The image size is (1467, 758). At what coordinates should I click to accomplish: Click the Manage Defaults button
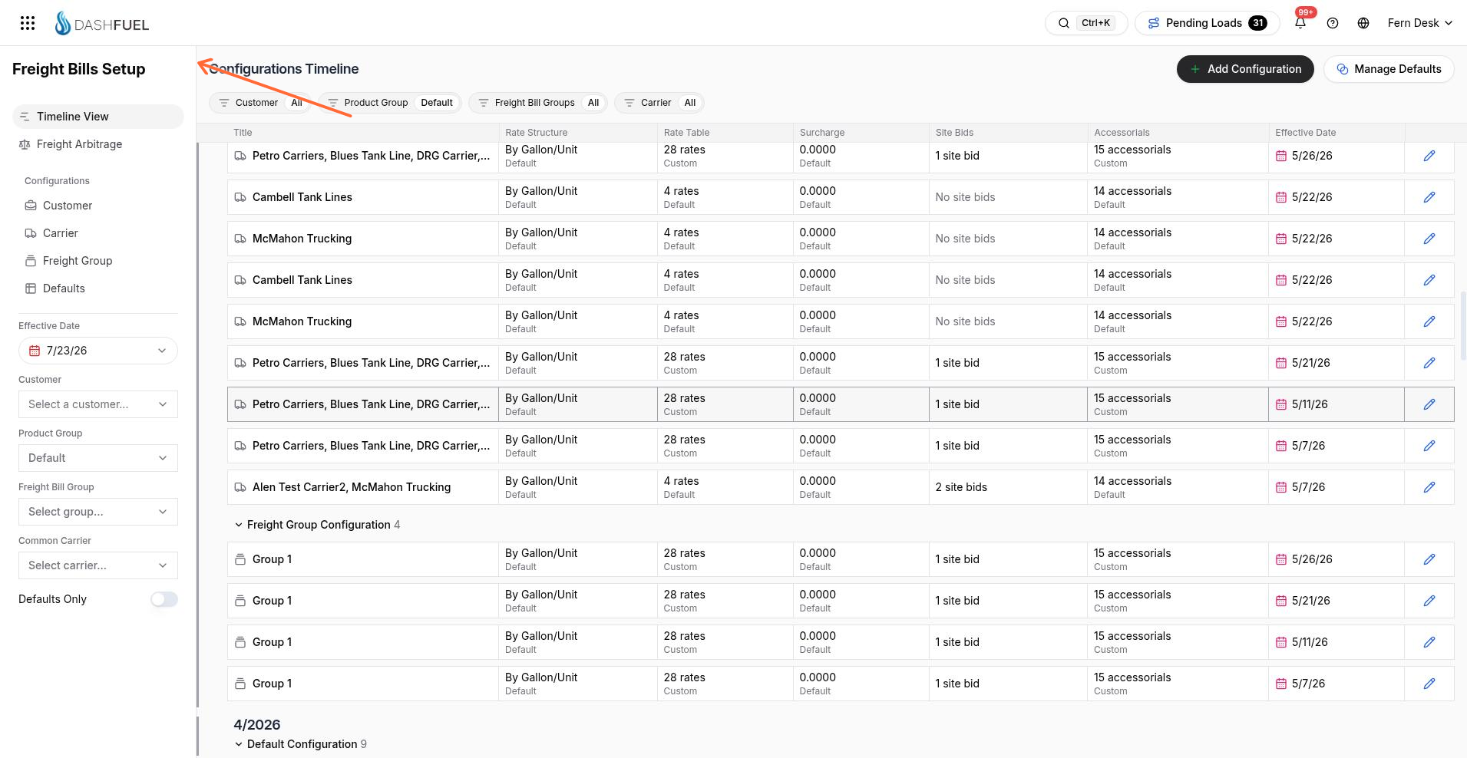1389,69
